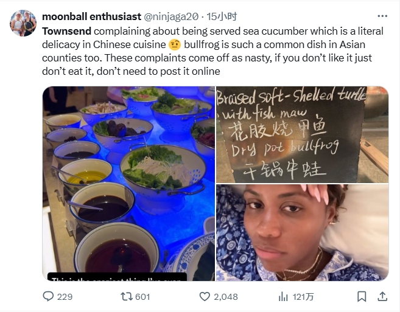
Task: Click the reply speech bubble icon
Action: tap(48, 296)
